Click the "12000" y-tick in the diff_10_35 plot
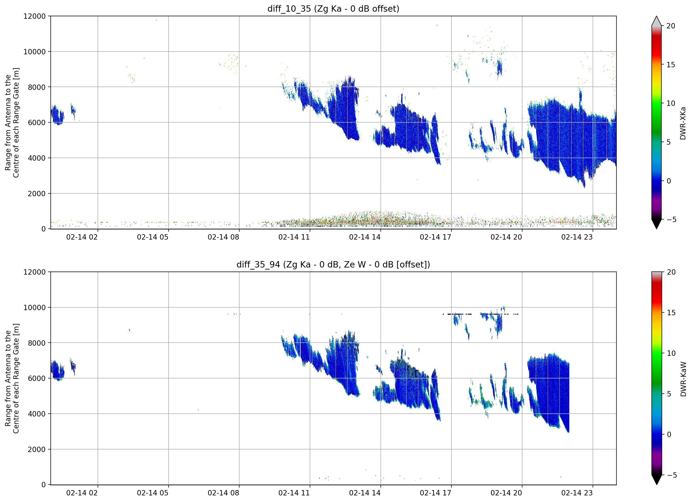Image resolution: width=692 pixels, height=502 pixels. (34, 16)
